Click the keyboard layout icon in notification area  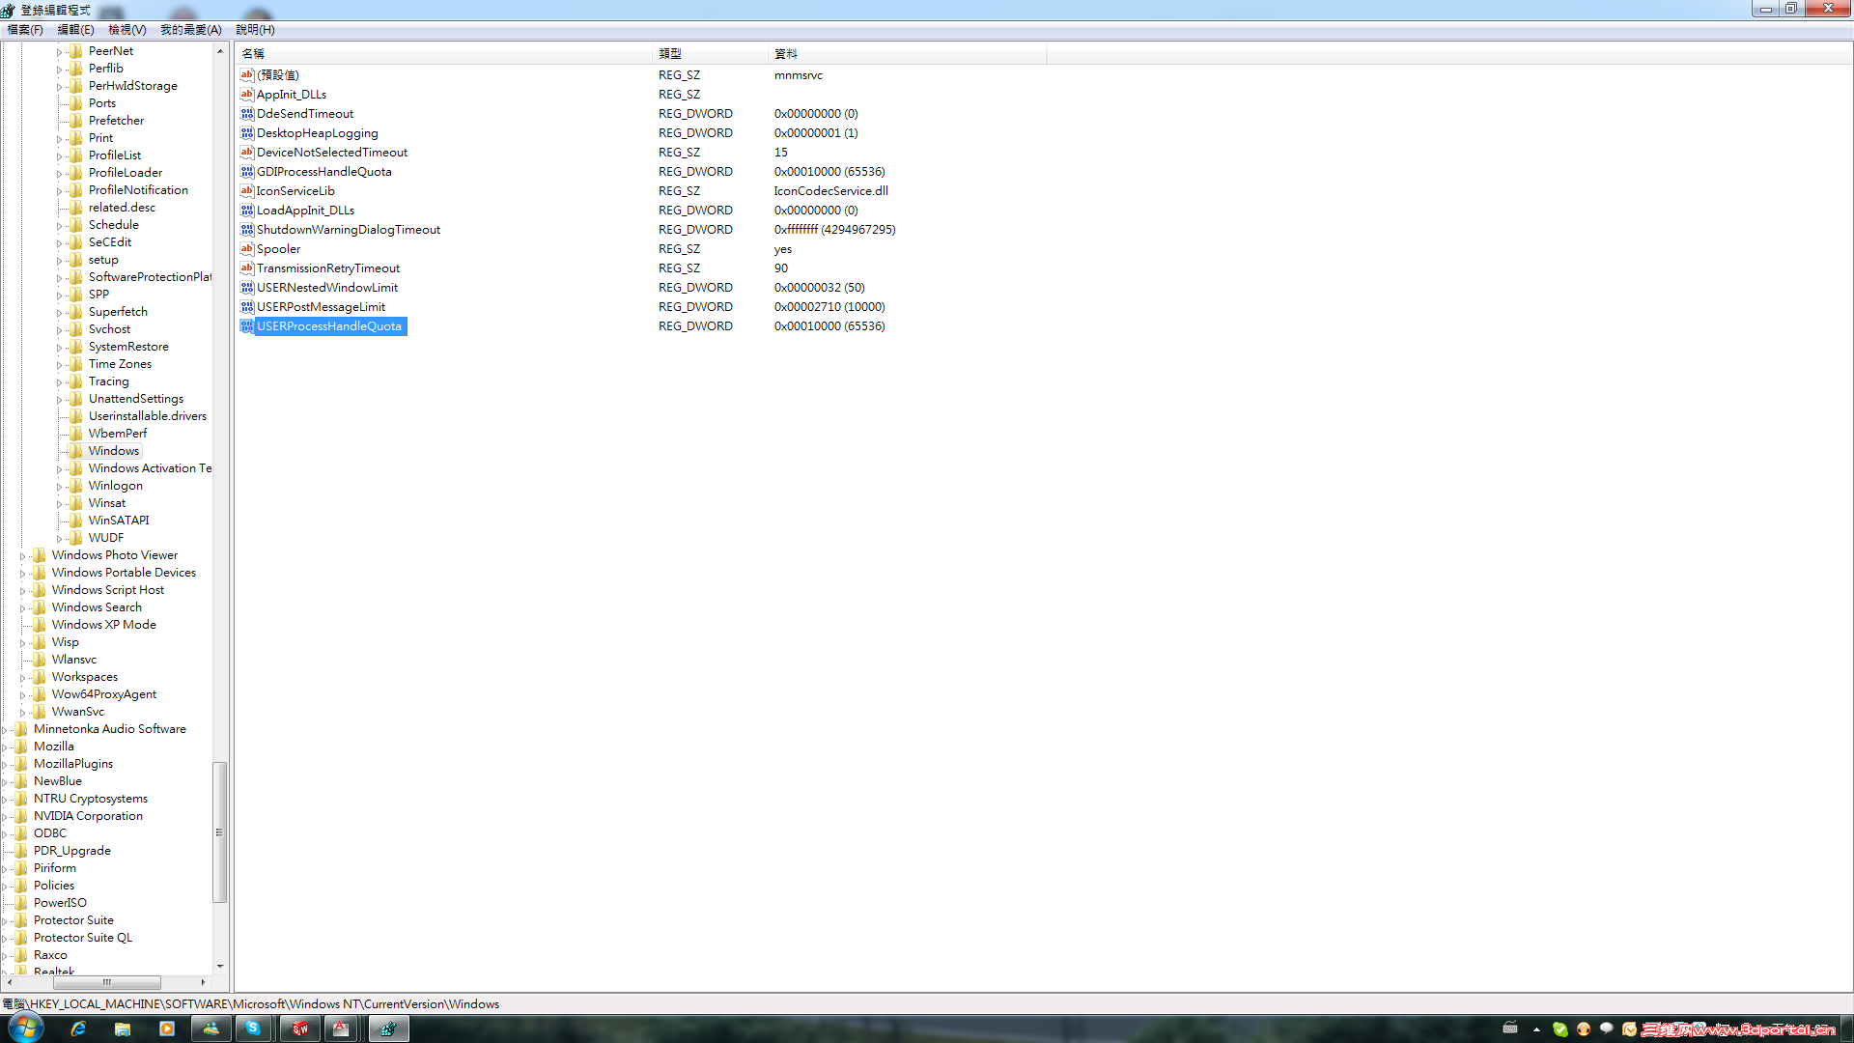(1509, 1029)
